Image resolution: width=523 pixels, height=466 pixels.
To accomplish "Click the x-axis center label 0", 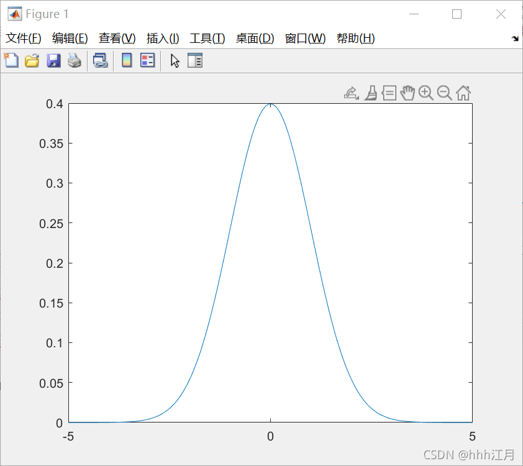I will (x=270, y=436).
